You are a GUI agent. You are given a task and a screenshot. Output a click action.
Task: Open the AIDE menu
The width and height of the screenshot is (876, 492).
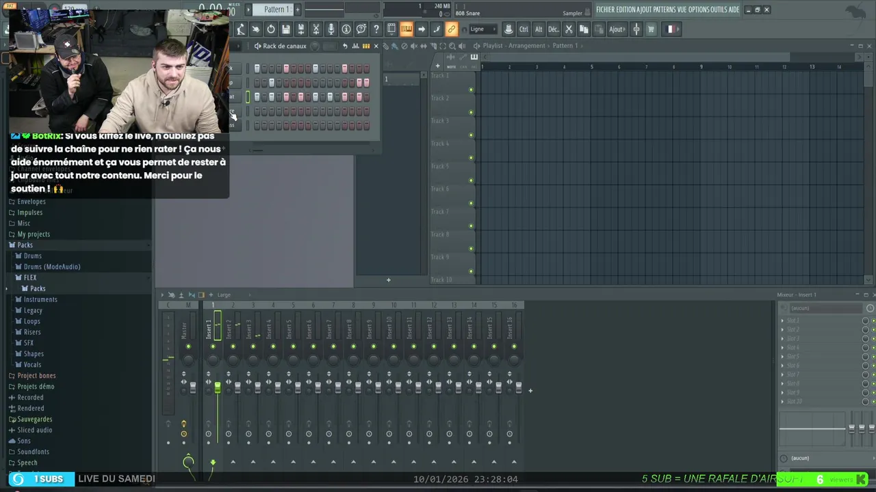[734, 10]
